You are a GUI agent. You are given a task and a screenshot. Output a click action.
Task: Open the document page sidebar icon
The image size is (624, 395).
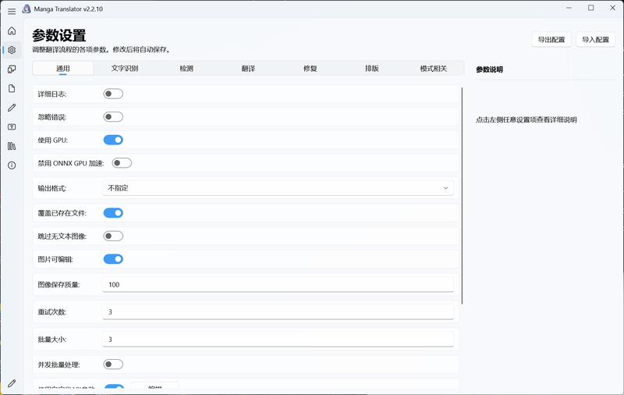coord(12,88)
